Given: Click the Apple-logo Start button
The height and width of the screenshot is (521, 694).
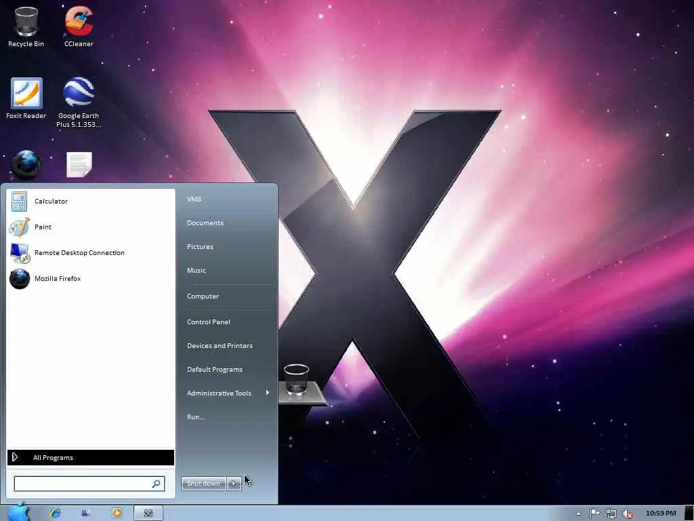Looking at the screenshot, I should [18, 512].
